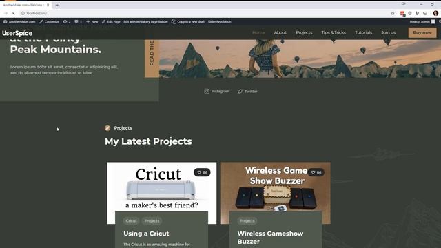
Task: Open the checkmark extension icon in the toolbar
Action: (418, 13)
